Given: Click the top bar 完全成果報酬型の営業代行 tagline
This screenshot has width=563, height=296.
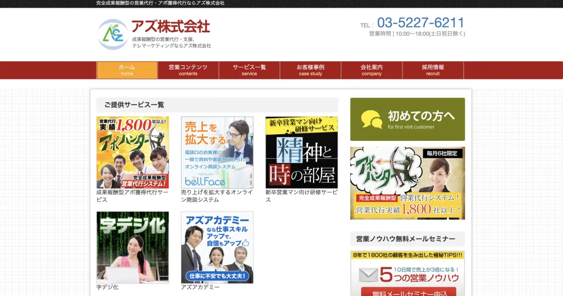Looking at the screenshot, I should (x=161, y=3).
